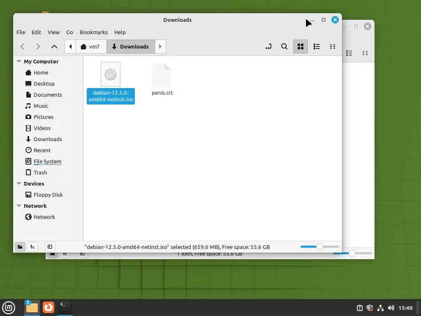
Task: Open the Edit menu
Action: click(36, 32)
